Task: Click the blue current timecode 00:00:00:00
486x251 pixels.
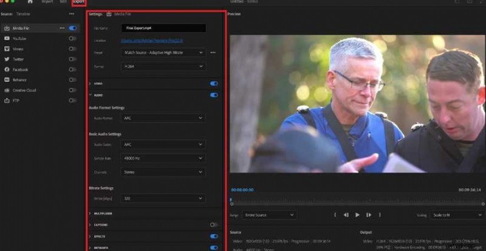Action: tap(242, 190)
